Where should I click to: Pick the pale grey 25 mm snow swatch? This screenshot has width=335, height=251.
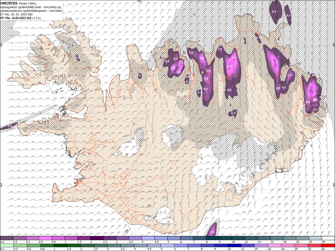click(315, 238)
